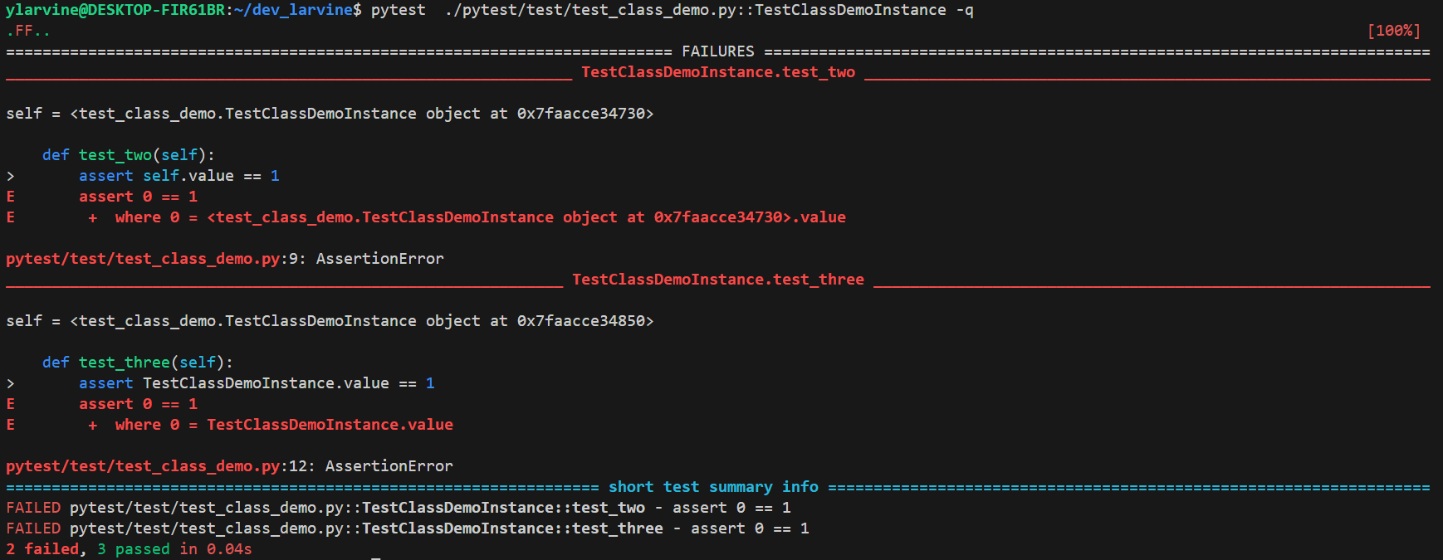1443x560 pixels.
Task: Click the TestClassDemoInstance.test_three failure heading
Action: [717, 280]
